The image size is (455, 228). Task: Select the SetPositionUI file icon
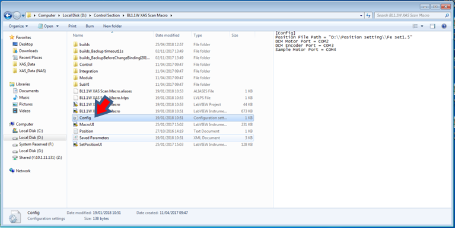(75, 144)
